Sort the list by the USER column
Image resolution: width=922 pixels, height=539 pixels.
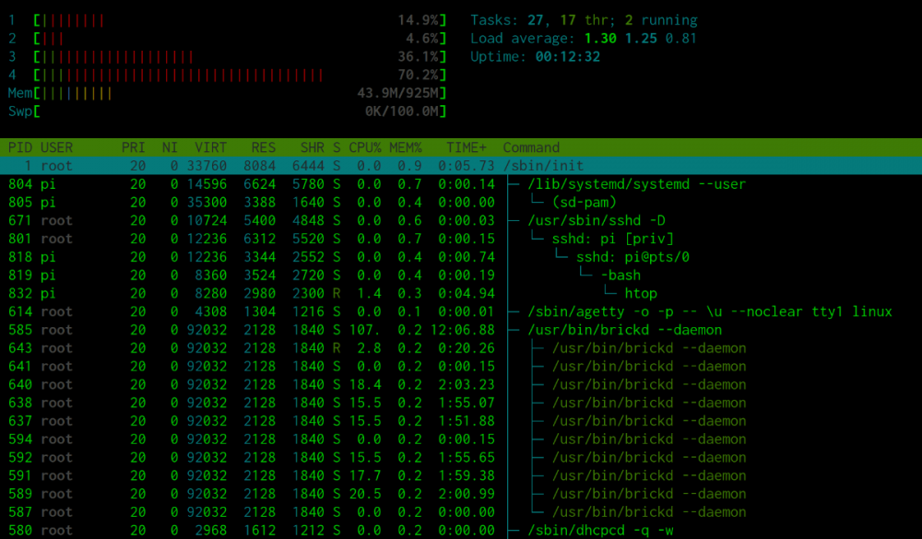57,147
